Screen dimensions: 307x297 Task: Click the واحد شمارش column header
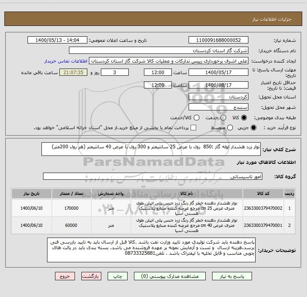coord(111,194)
